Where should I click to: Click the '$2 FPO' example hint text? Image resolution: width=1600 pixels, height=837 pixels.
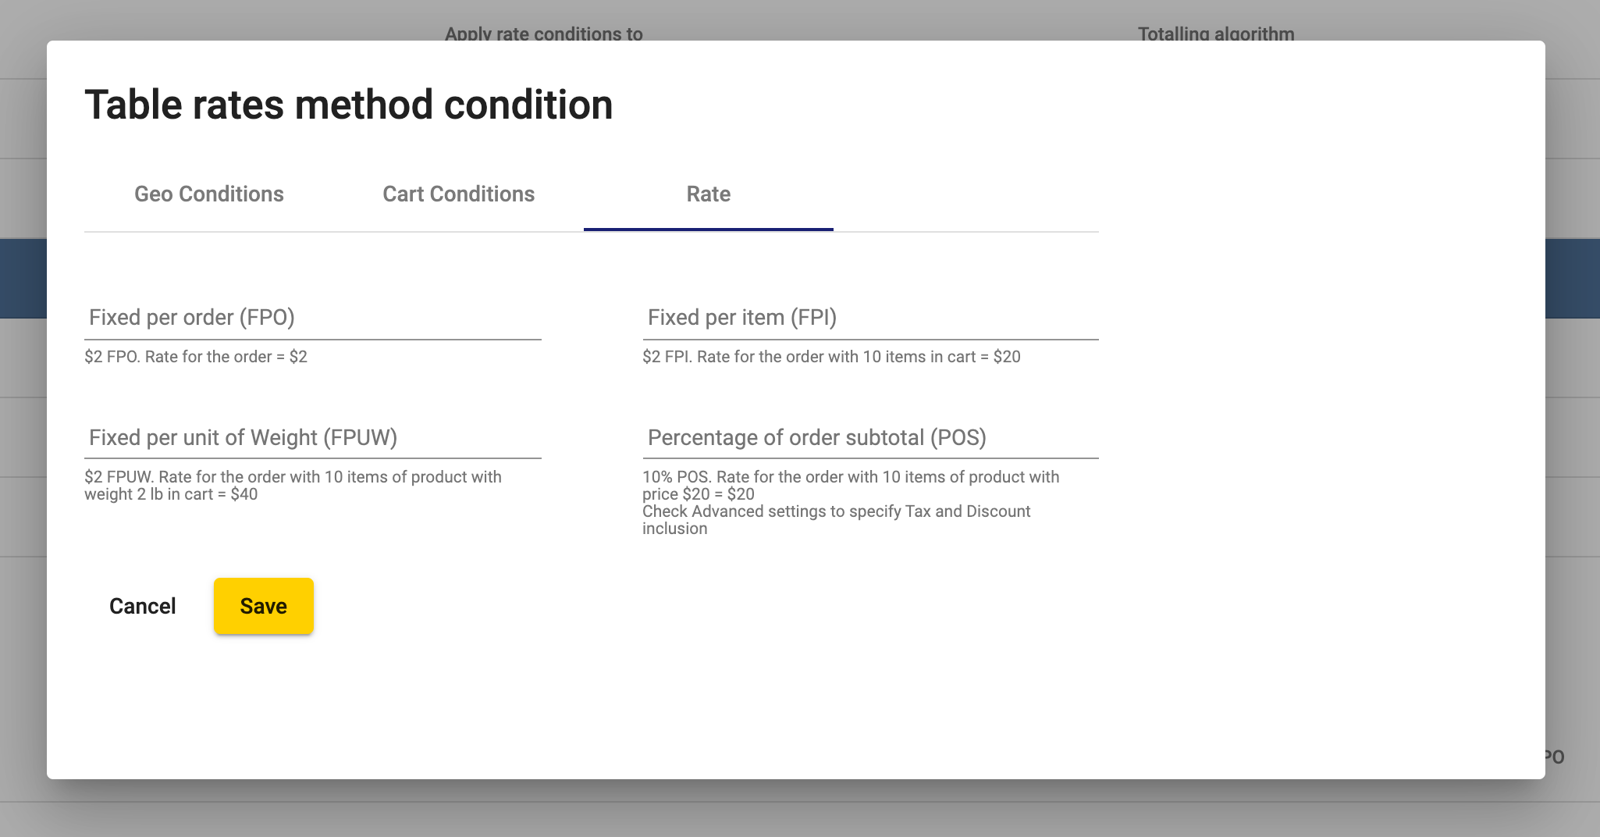196,357
